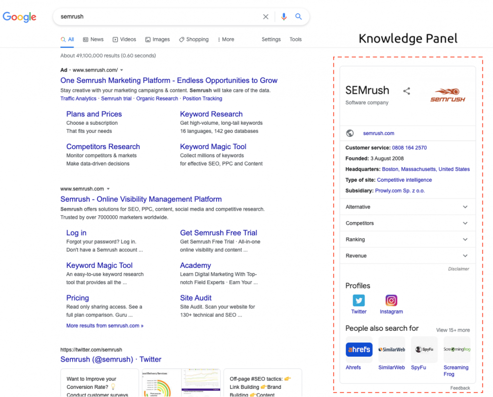
Task: Open Screaming Frog logo thumbnail
Action: click(457, 349)
